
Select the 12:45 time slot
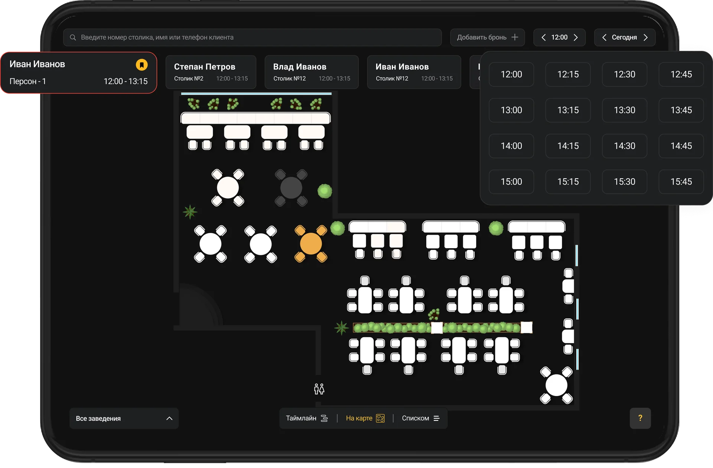[681, 74]
